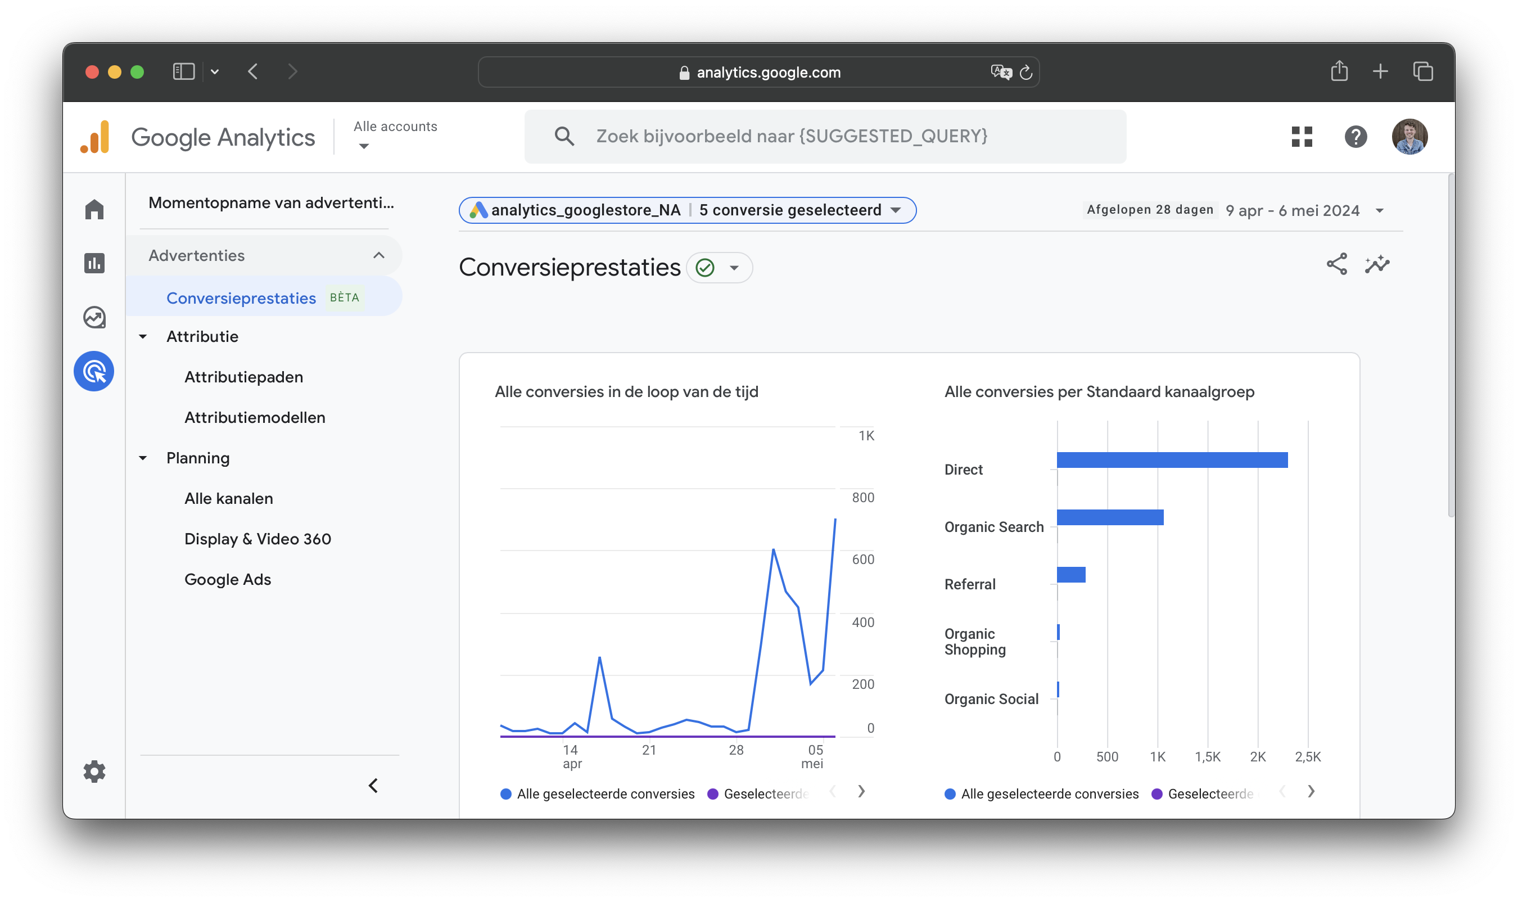This screenshot has height=902, width=1518.
Task: Toggle Alle geselecteerde conversies in bar chart legend
Action: click(x=1042, y=794)
